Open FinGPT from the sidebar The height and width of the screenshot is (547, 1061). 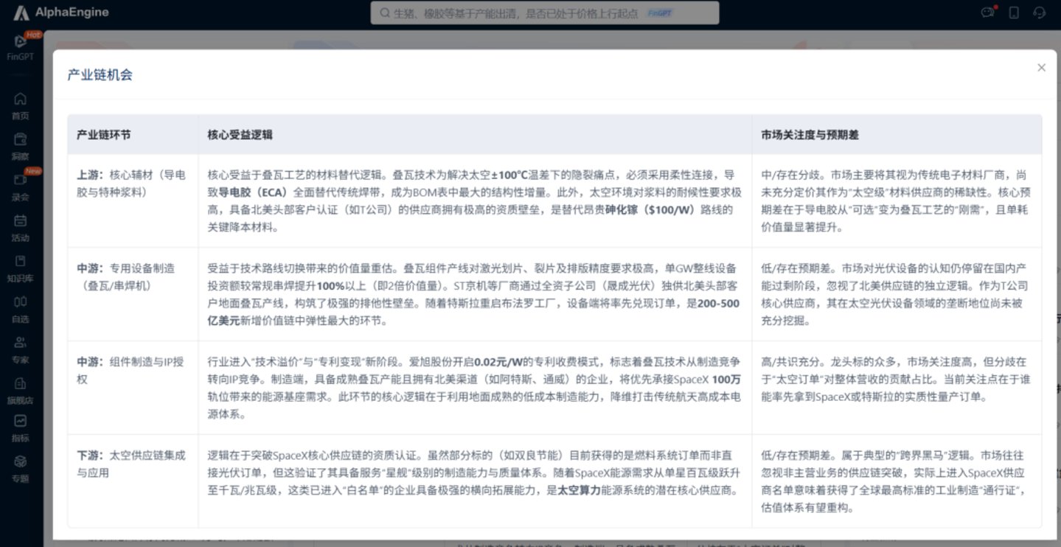pos(21,46)
